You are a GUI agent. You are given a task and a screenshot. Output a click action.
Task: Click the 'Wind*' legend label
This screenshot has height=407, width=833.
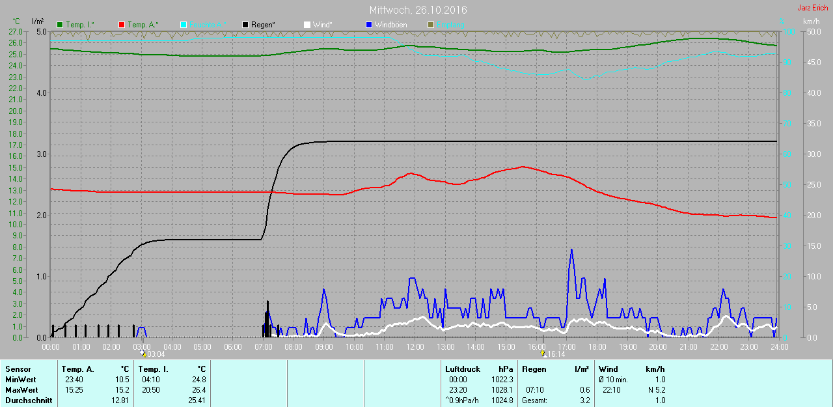coord(323,25)
